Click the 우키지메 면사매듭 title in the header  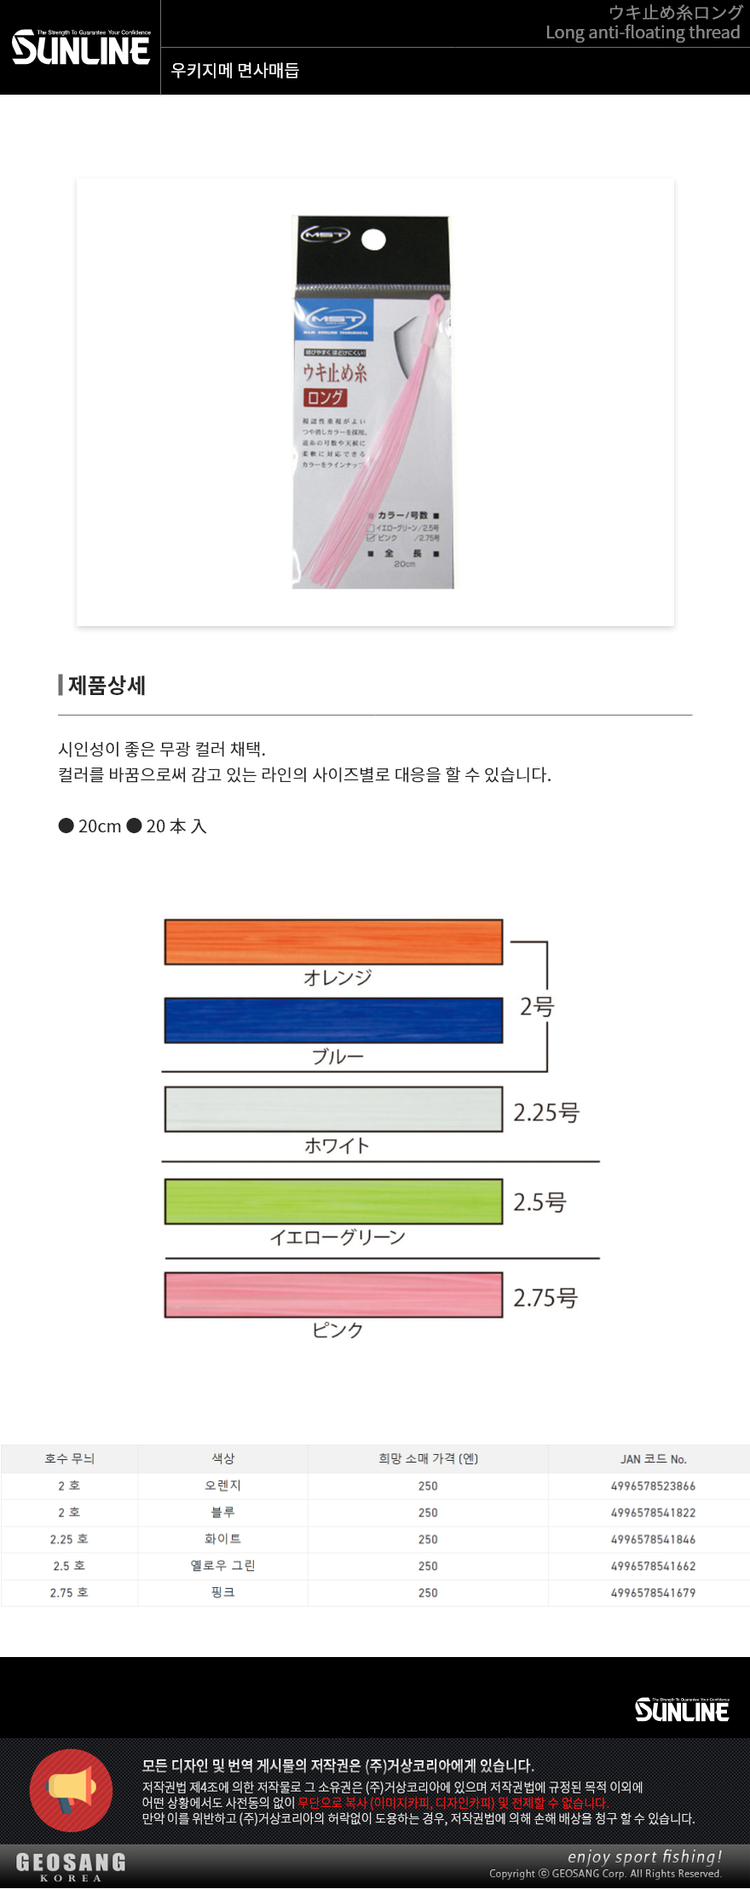point(234,71)
